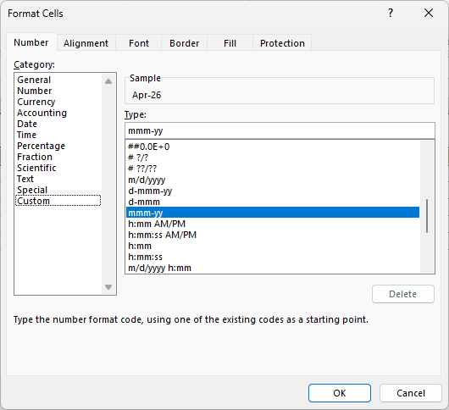Screen dimensions: 449x410
Task: Choose the Currency category
Action: 58,102
